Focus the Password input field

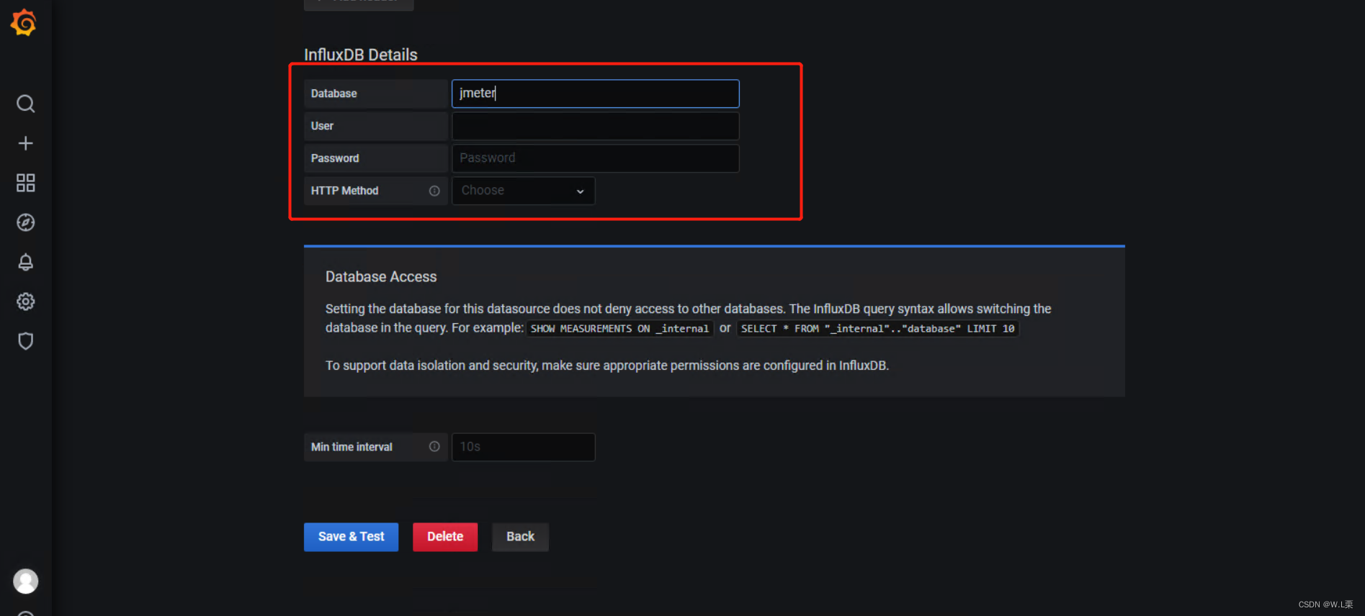pos(595,158)
